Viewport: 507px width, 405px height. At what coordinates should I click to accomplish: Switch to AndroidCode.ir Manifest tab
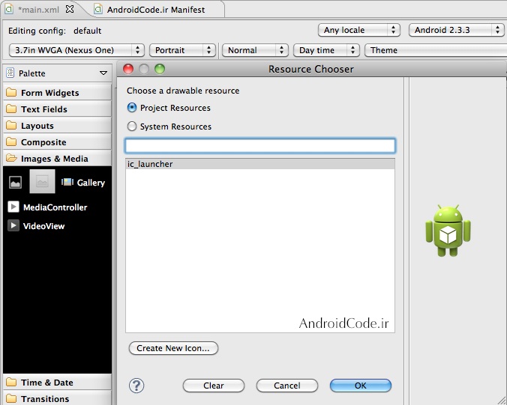[154, 10]
